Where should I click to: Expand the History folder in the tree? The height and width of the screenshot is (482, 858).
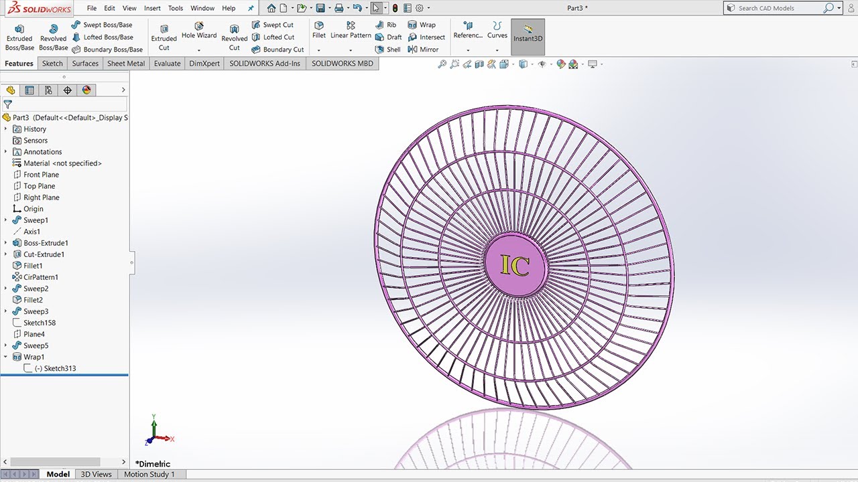pos(6,129)
